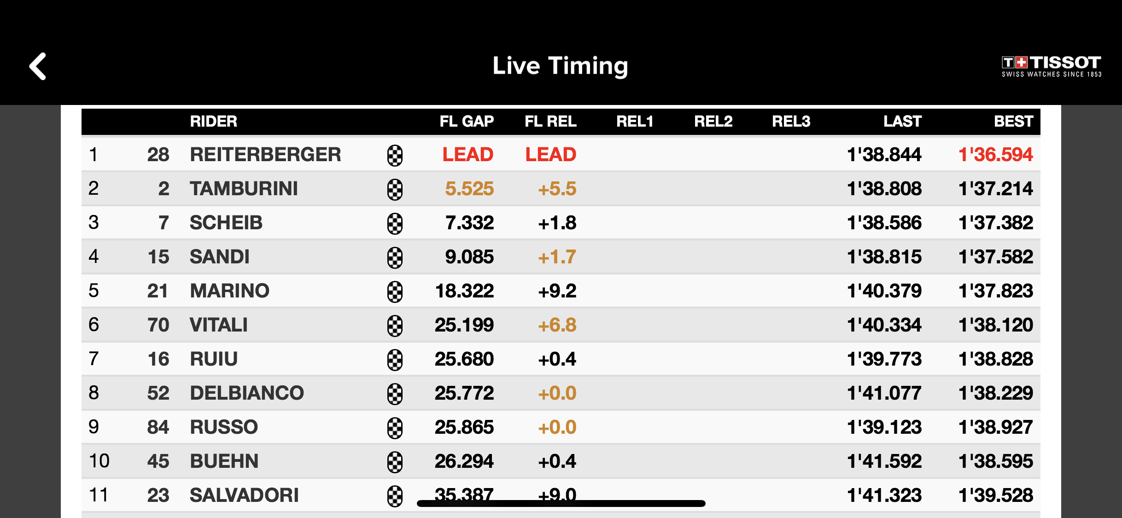Tap Scheib's checkered flag icon
Image resolution: width=1122 pixels, height=518 pixels.
pyautogui.click(x=395, y=223)
